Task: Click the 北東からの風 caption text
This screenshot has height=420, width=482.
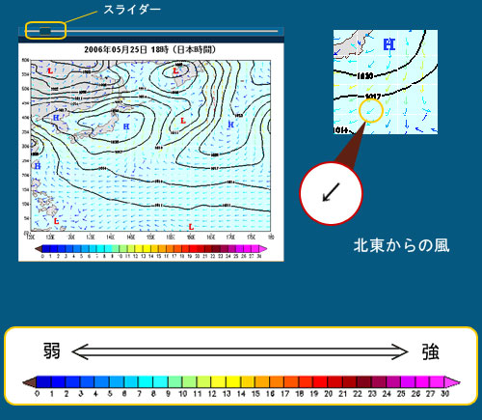Action: [401, 245]
